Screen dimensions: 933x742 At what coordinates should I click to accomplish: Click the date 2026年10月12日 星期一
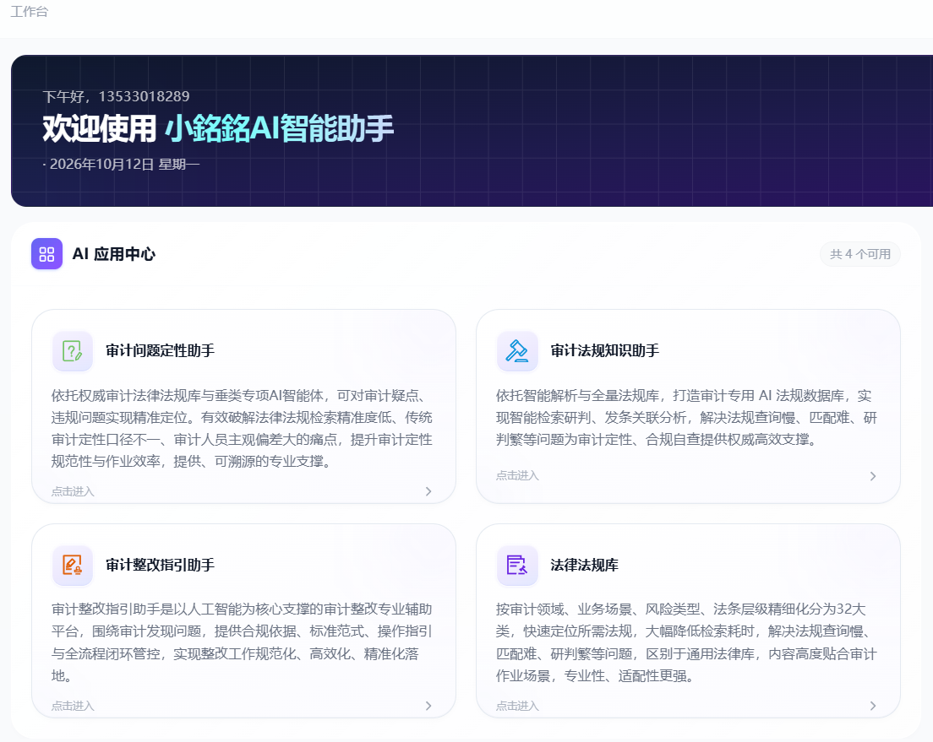click(122, 164)
